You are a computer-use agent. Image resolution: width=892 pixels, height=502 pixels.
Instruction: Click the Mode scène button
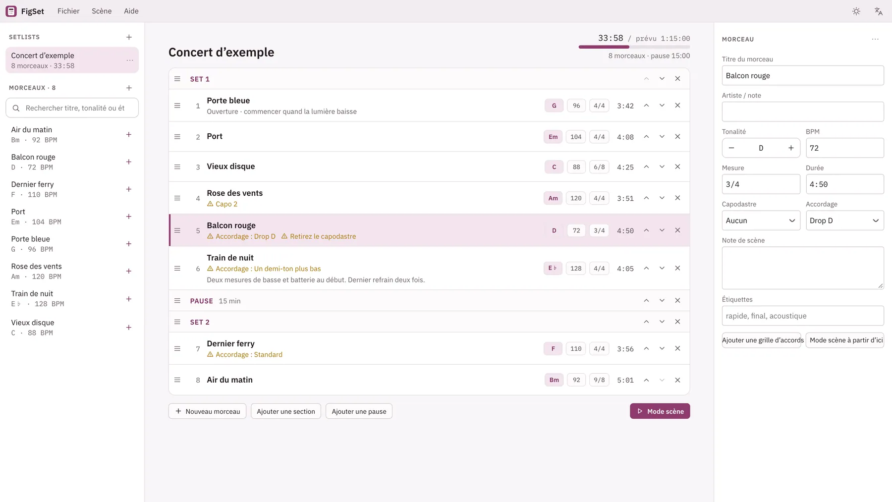pos(660,411)
